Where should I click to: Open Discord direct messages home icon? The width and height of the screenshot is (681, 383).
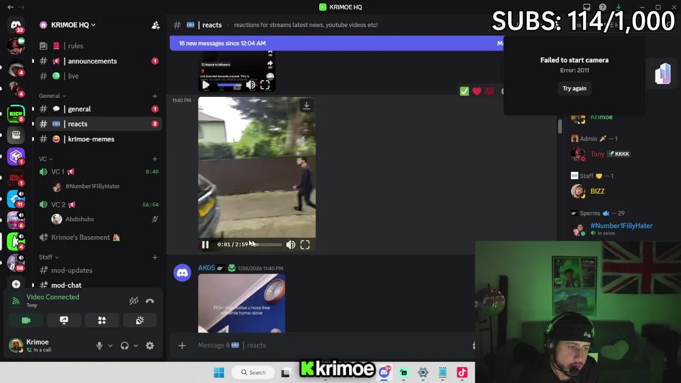click(16, 25)
